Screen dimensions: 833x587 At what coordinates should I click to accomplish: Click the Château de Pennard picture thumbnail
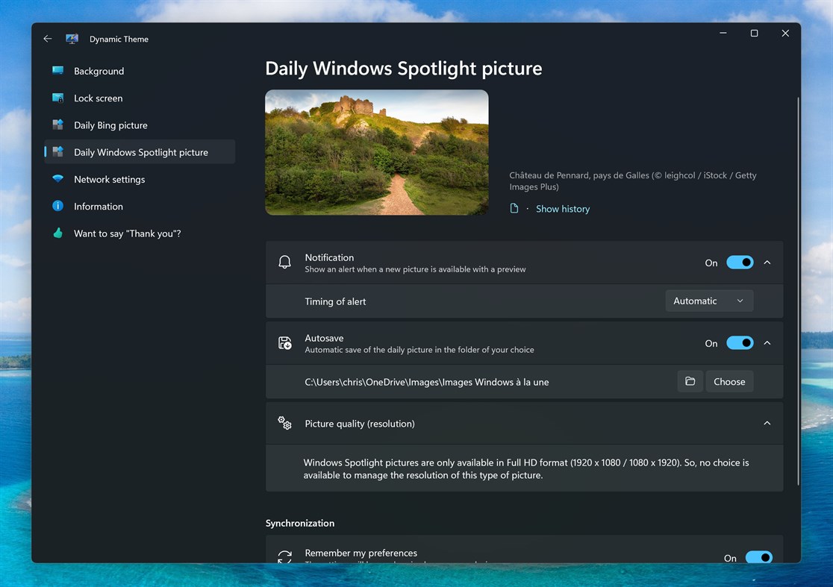coord(376,152)
